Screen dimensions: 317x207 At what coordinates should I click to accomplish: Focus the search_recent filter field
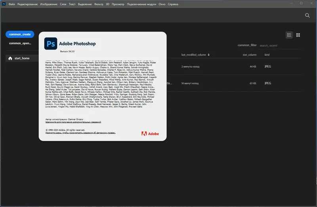pos(280,46)
